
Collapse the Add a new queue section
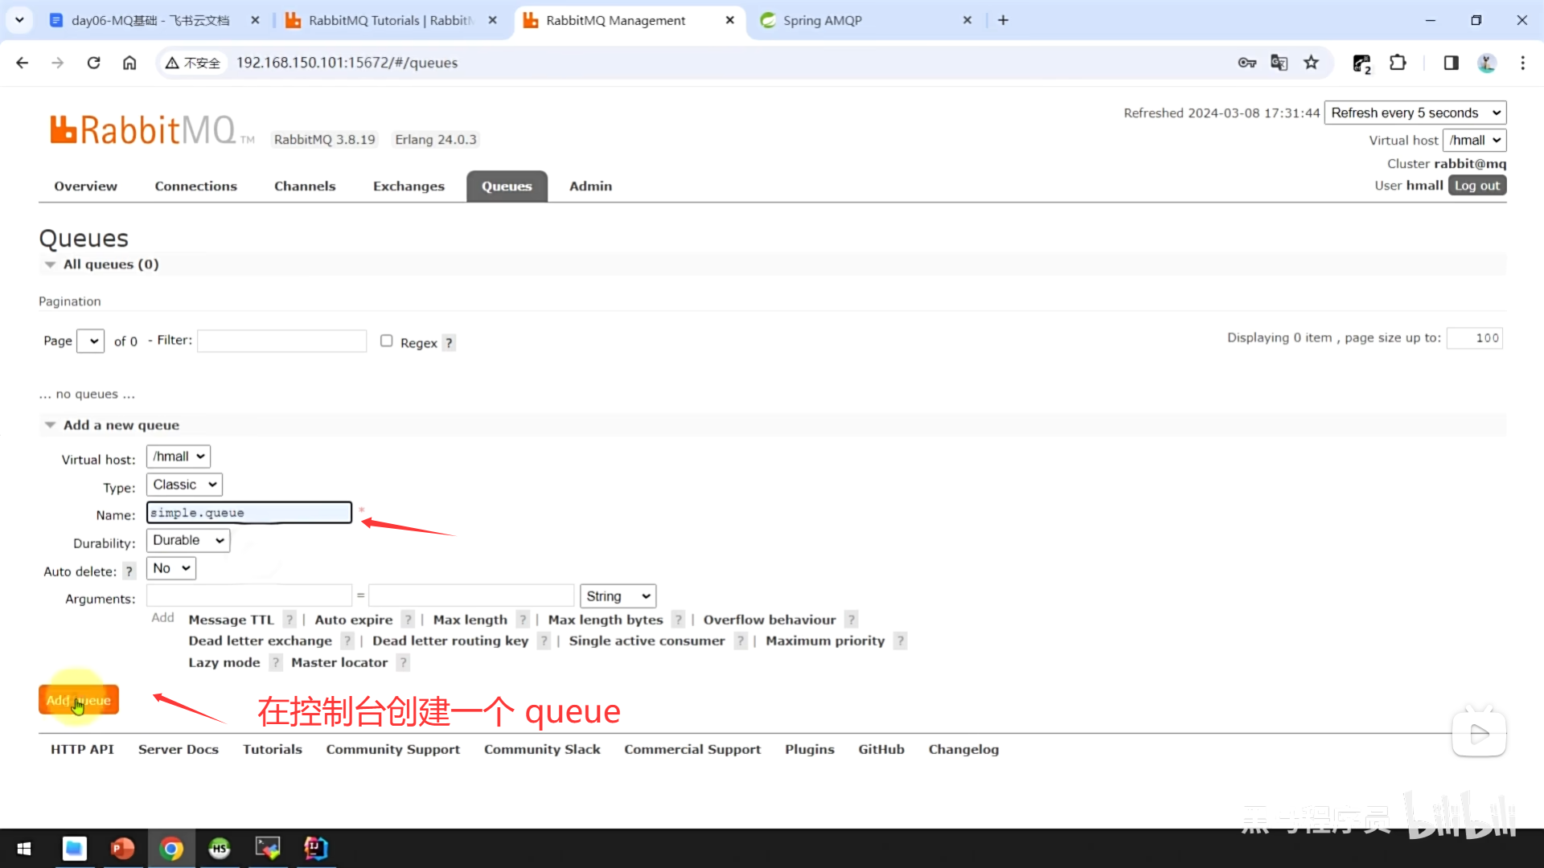121,425
